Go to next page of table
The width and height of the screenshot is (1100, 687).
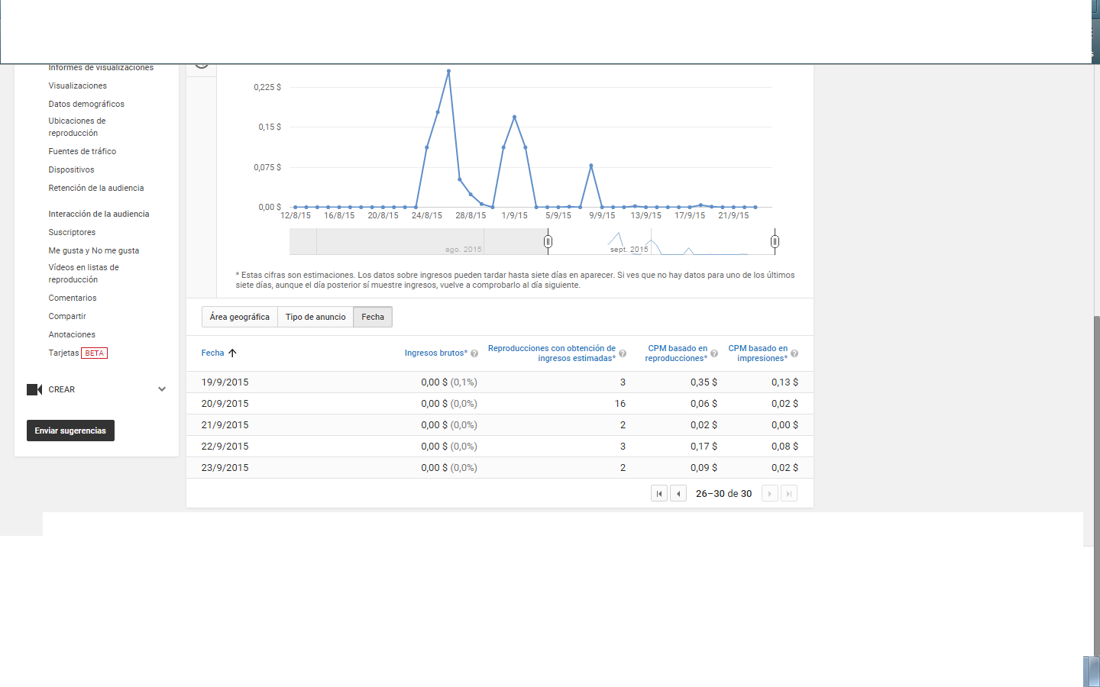[770, 494]
